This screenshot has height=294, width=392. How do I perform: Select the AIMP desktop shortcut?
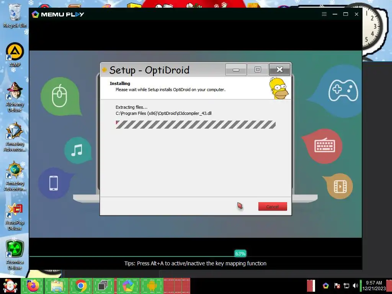pos(15,55)
